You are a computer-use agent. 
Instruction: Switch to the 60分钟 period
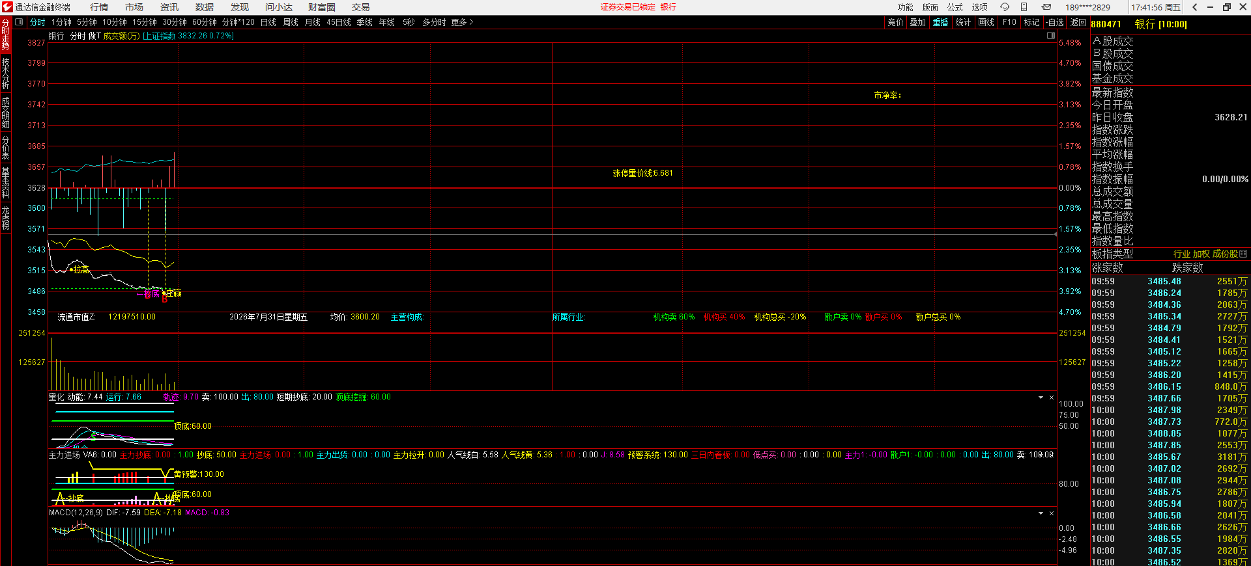[205, 22]
